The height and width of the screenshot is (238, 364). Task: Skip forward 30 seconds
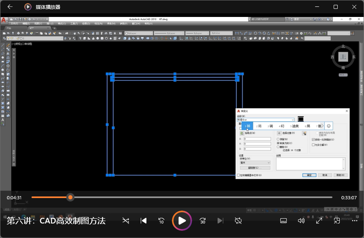click(x=203, y=221)
